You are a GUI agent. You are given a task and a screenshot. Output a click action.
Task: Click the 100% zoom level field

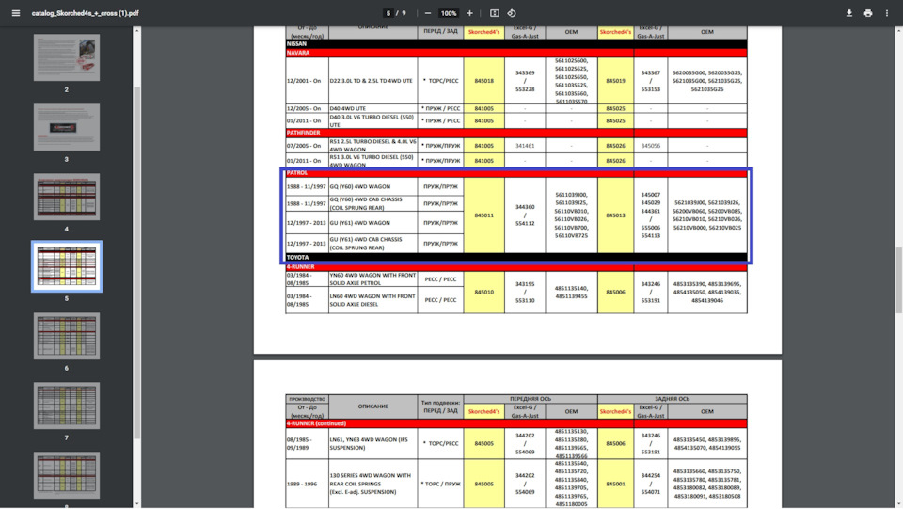tap(449, 13)
